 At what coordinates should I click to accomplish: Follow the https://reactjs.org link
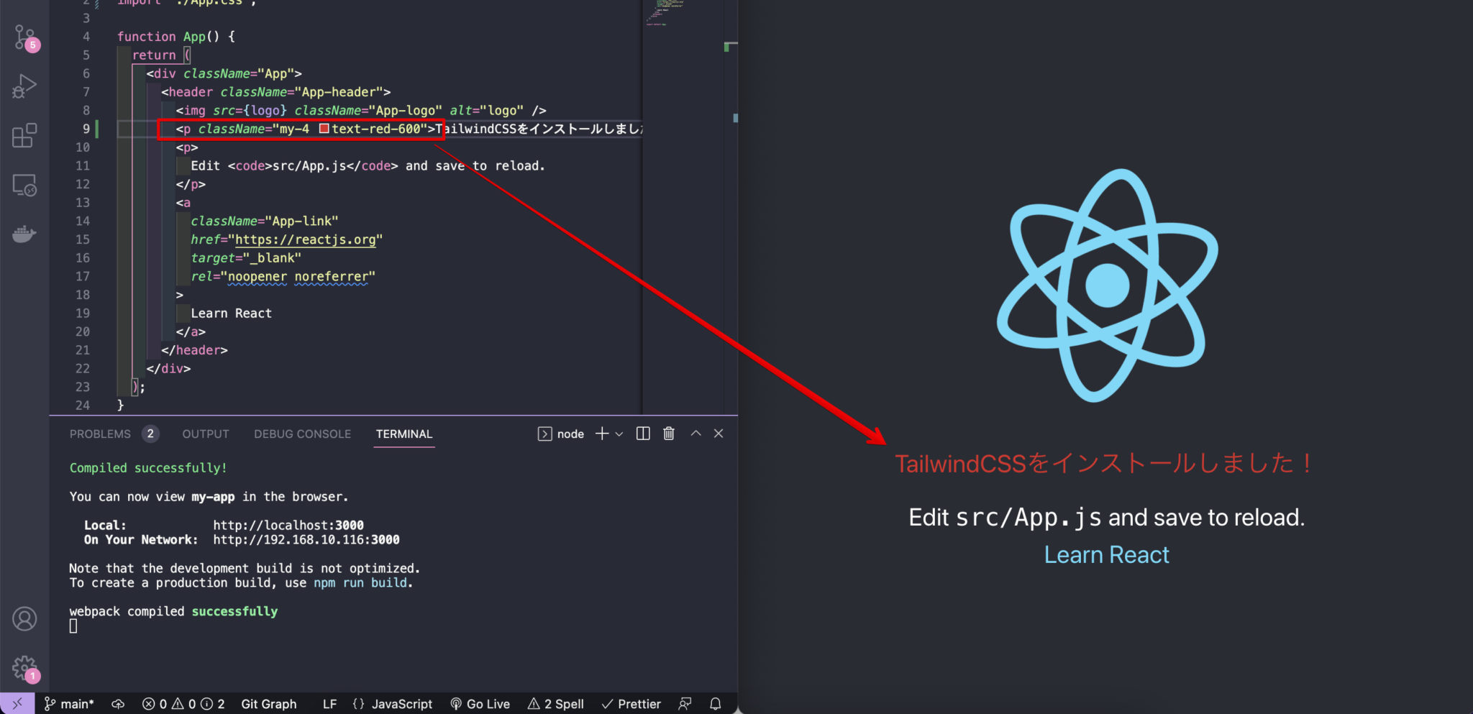(305, 239)
